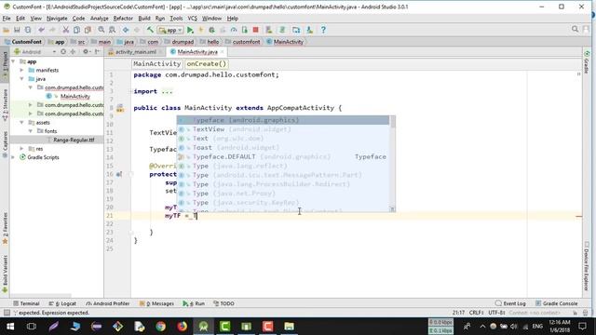Click the Help question mark icon

coord(323,30)
